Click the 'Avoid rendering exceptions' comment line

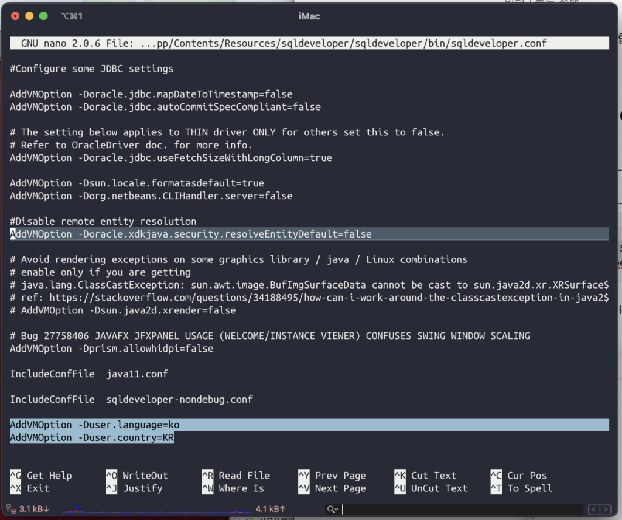point(238,259)
